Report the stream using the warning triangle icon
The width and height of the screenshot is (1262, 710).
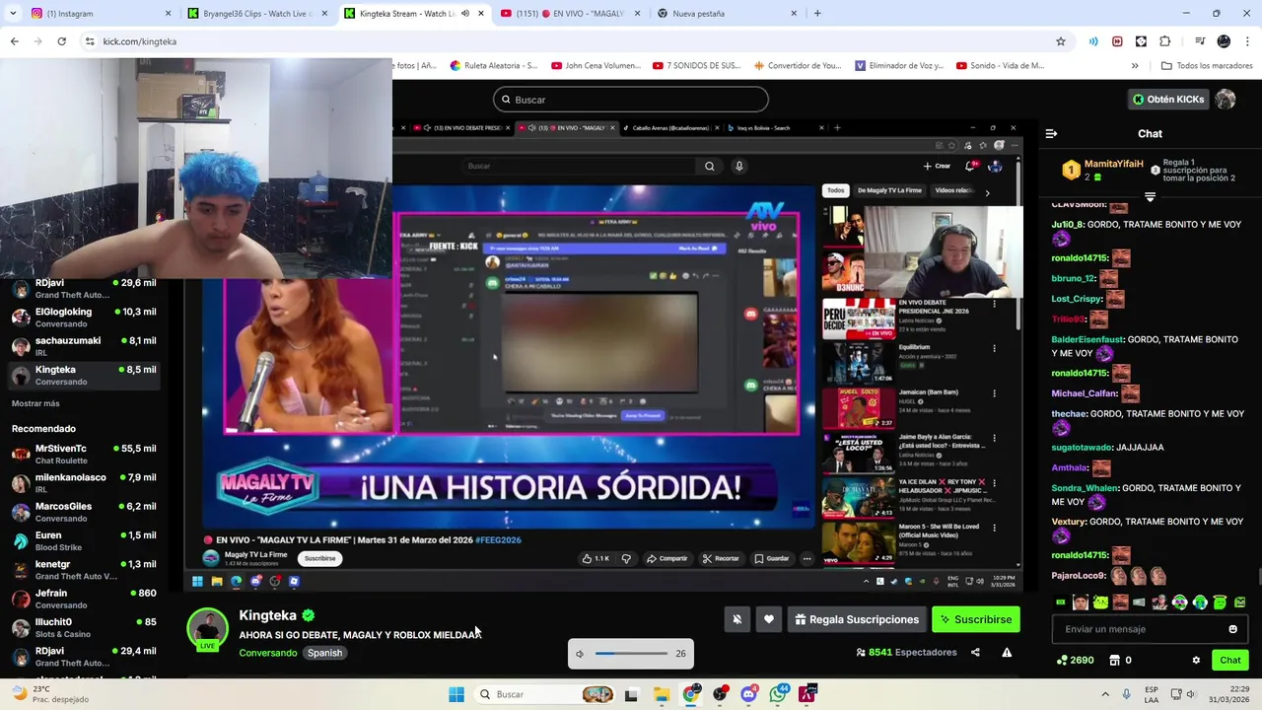[1007, 652]
